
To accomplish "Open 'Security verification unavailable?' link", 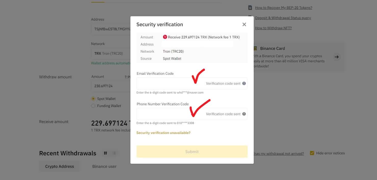I will pyautogui.click(x=163, y=133).
